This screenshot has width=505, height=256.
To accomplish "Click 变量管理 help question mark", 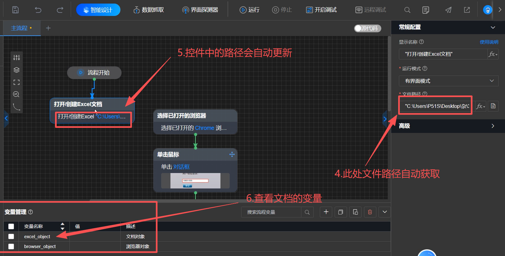I will (30, 212).
